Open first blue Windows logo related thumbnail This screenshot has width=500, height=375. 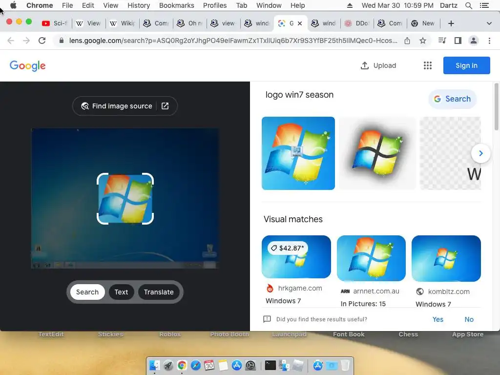click(x=298, y=153)
